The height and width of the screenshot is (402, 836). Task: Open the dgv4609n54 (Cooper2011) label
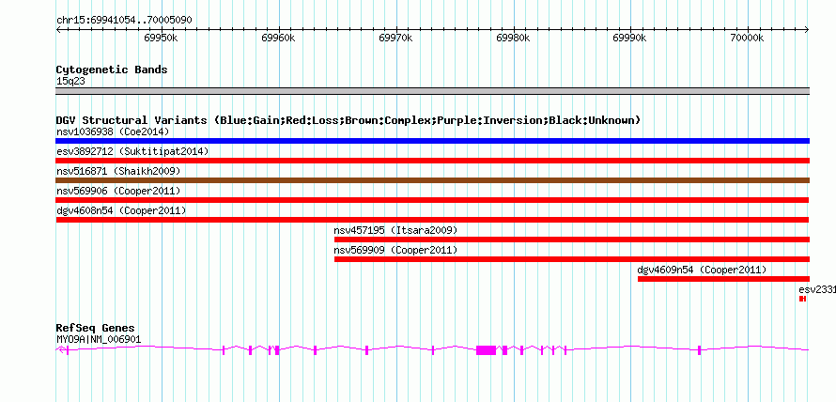point(703,270)
